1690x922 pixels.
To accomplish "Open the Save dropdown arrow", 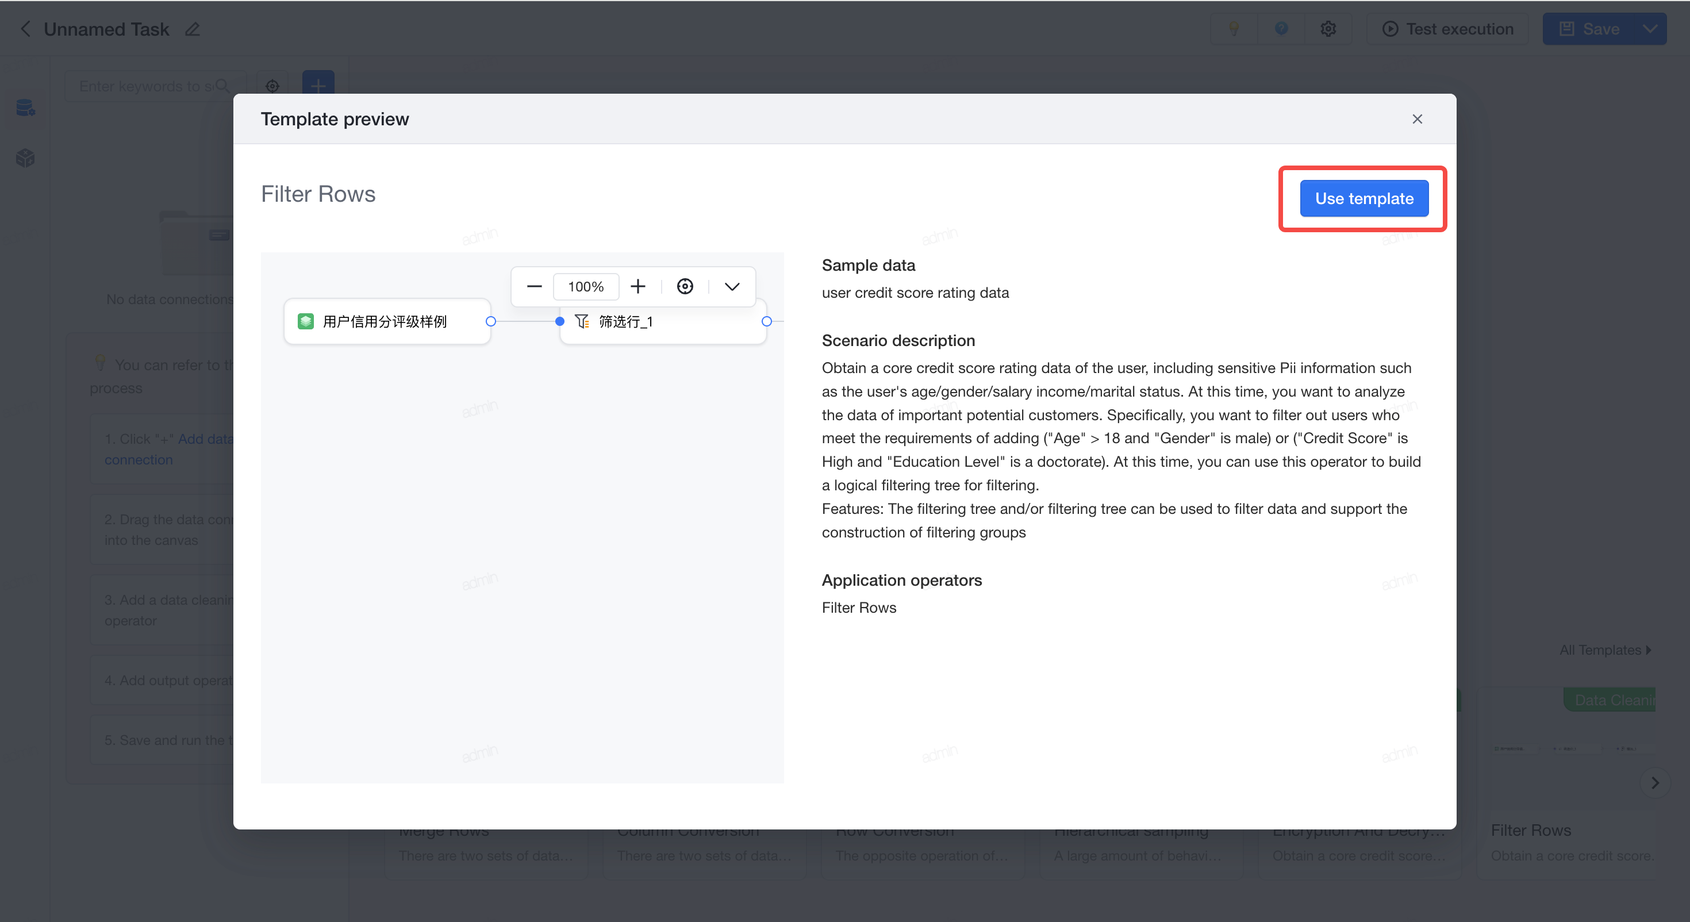I will pos(1650,29).
